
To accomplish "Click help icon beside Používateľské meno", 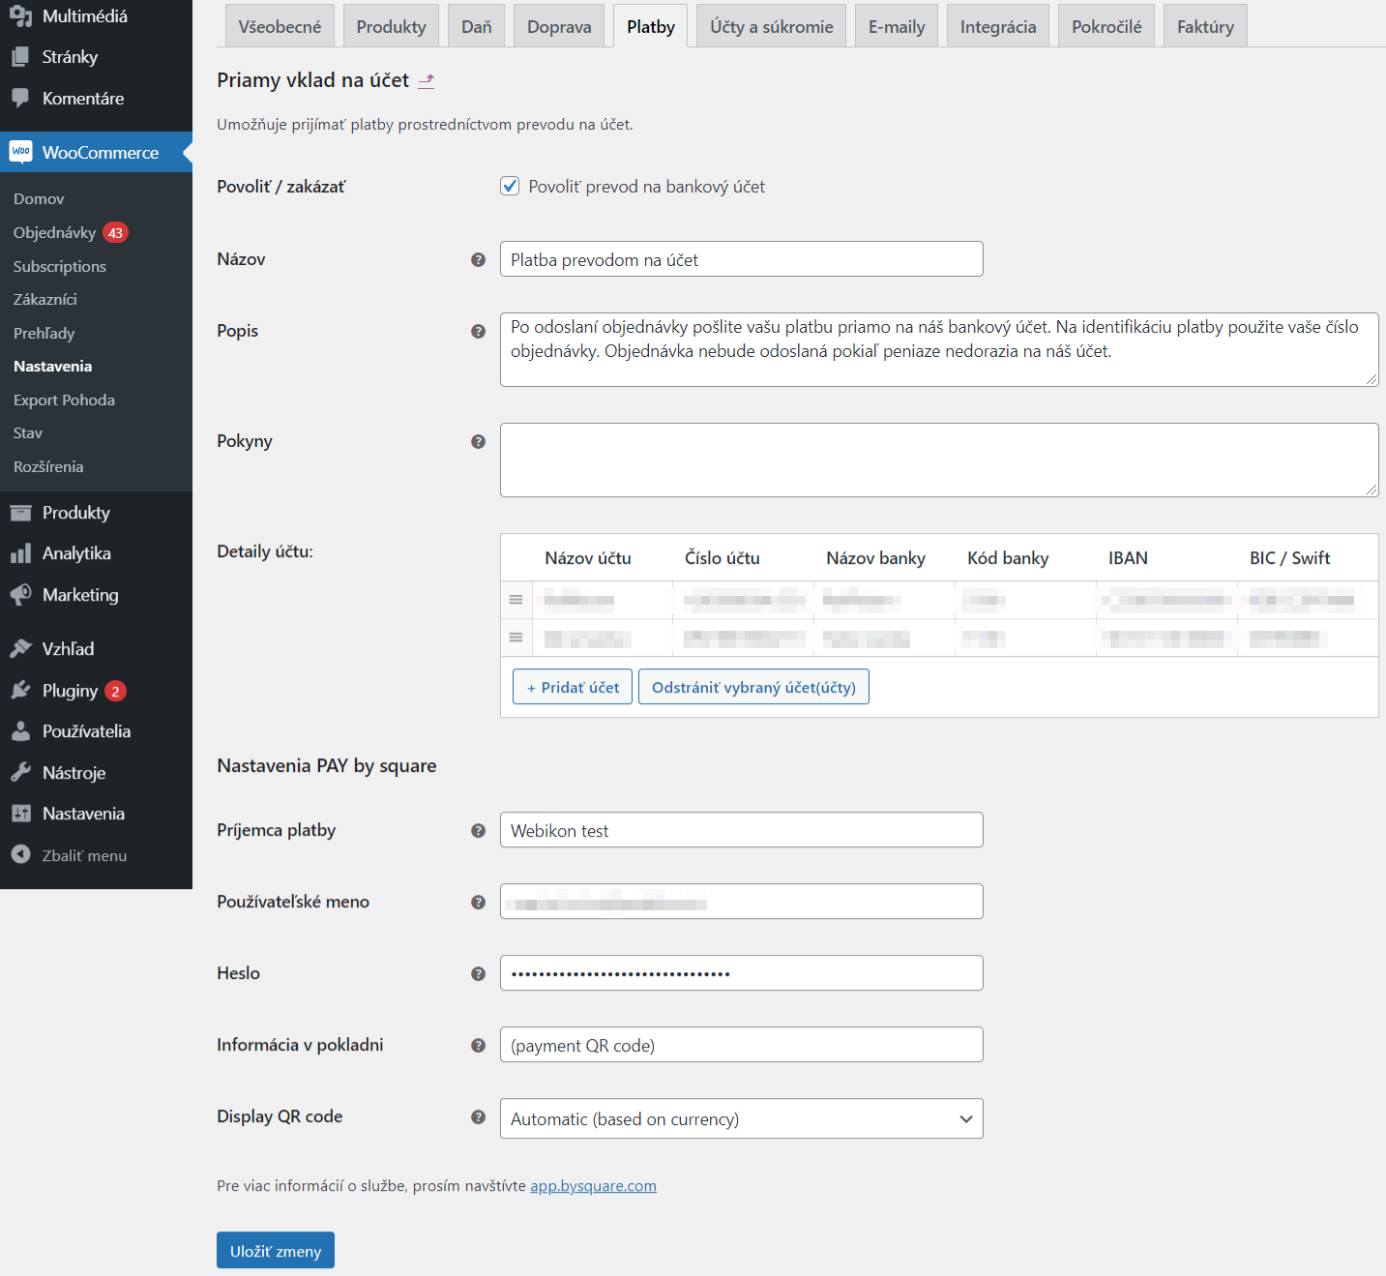I will 478,902.
